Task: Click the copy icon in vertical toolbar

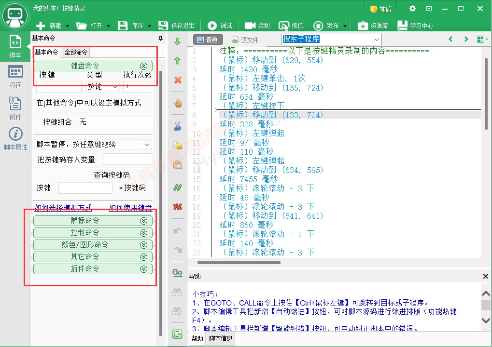Action: coord(178,145)
